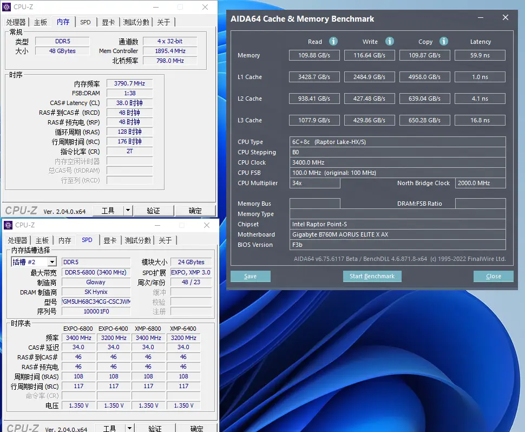Click Memory Latency value 59.9 ns
The width and height of the screenshot is (525, 432).
[x=480, y=55]
